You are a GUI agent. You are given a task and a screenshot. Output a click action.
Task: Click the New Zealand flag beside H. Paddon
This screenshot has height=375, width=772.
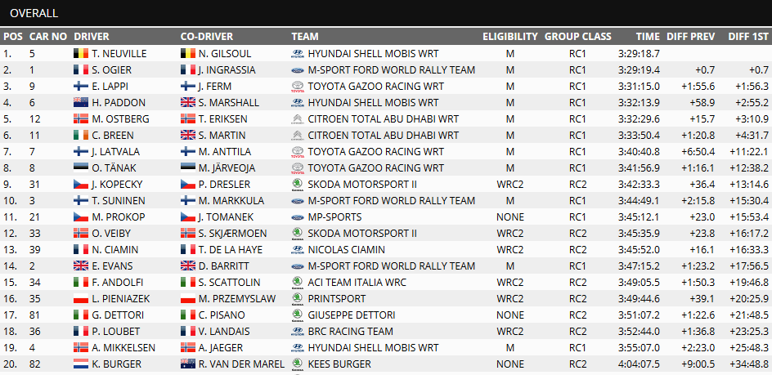[81, 103]
